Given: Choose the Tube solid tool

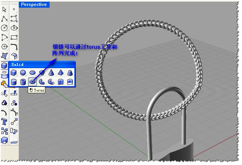Looking at the screenshot, I should click(x=23, y=82).
